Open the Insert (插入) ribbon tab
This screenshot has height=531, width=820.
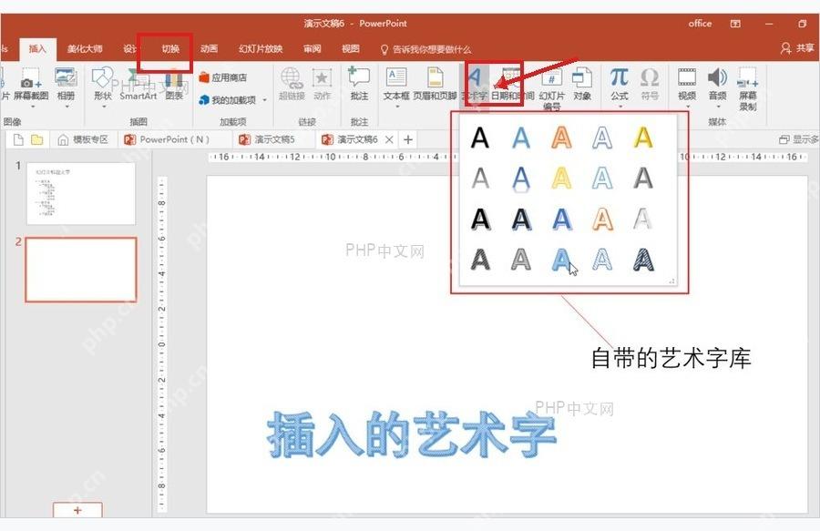(37, 48)
